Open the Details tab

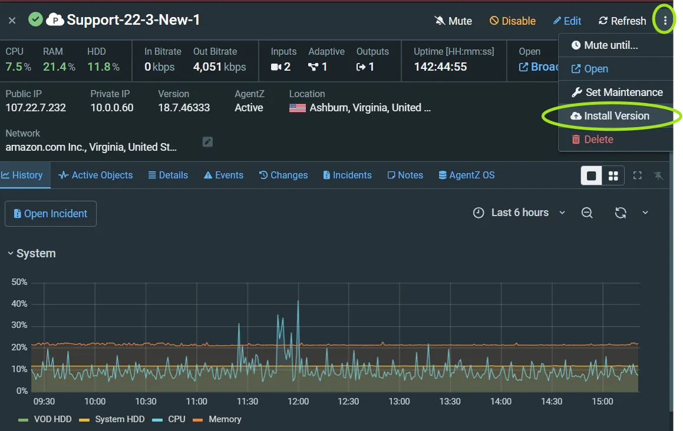coord(168,175)
